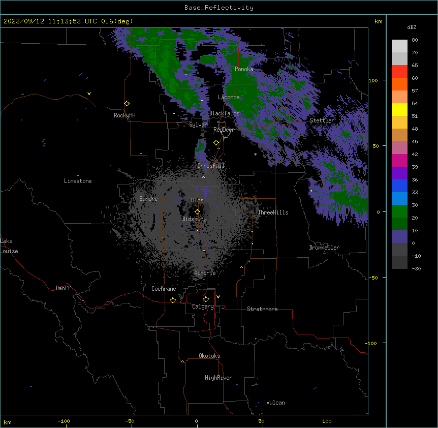Click the km unit label at top right
The image size is (438, 428).
378,21
